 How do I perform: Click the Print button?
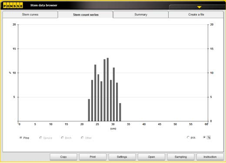click(x=93, y=157)
